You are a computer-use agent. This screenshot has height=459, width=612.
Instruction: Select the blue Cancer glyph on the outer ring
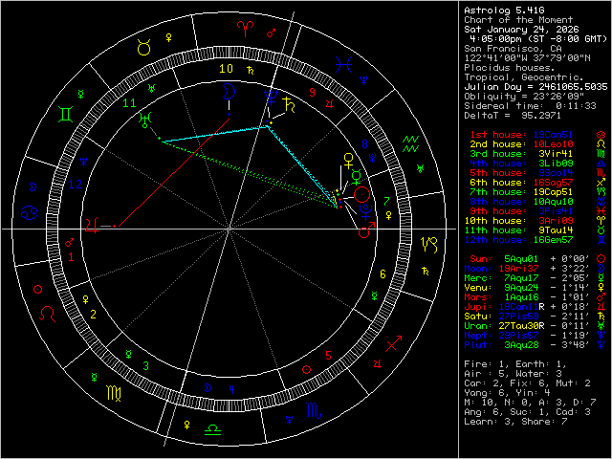[x=30, y=213]
